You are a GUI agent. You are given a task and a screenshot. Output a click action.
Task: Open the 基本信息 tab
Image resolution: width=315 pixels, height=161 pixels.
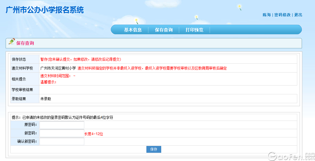tap(133, 30)
